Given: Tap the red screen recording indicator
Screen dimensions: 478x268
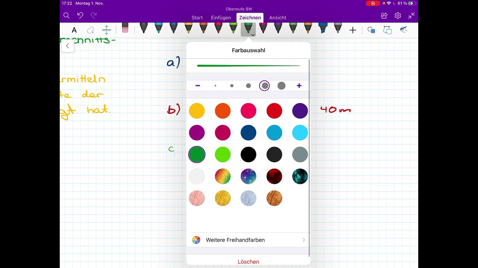Looking at the screenshot, I should tap(373, 3).
